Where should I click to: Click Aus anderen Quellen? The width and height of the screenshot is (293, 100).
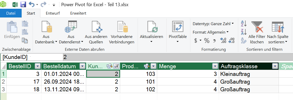[96, 32]
